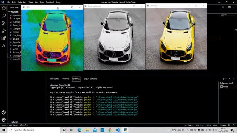Open the Go menu
This screenshot has width=237, height=133.
click(36, 2)
